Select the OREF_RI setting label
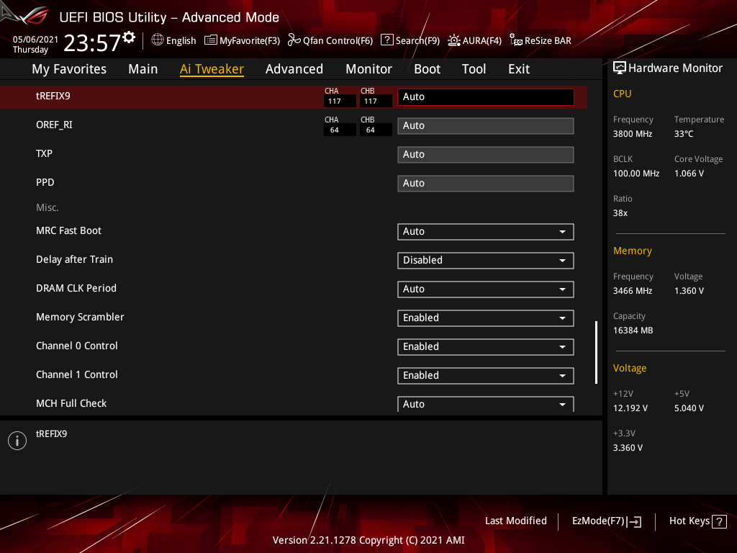Screen dimensions: 737x553 (x=54, y=125)
